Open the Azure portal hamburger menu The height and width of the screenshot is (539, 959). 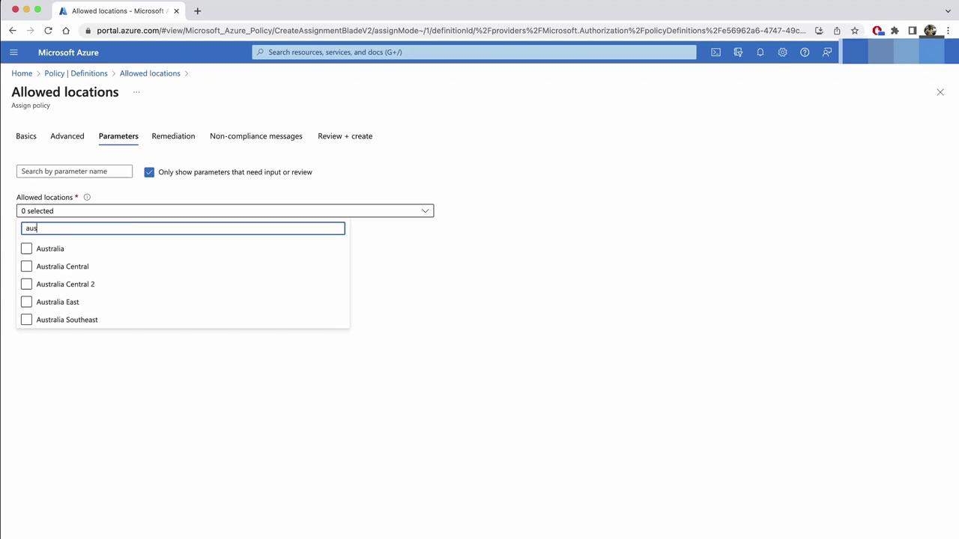point(13,52)
